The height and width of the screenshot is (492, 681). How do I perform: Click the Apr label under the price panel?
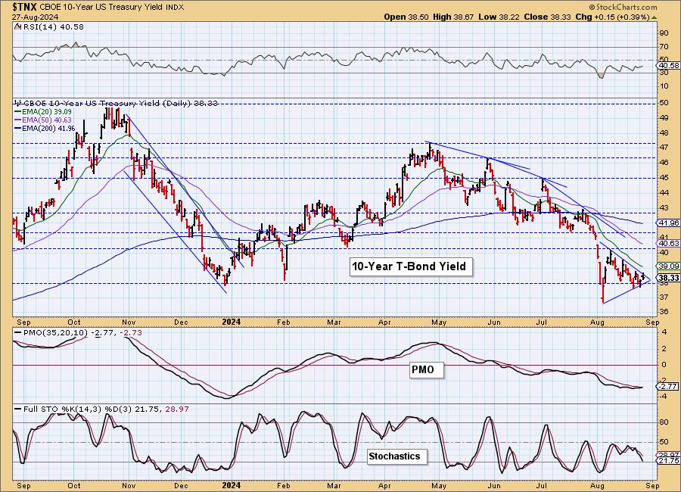click(x=384, y=322)
